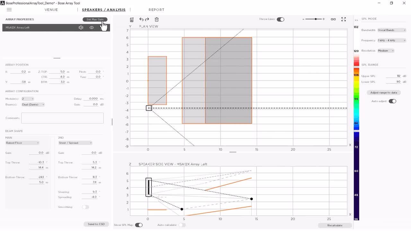The width and height of the screenshot is (411, 231).
Task: Open the Beam(s) Dual (Dante) dropdown
Action: tap(33, 105)
